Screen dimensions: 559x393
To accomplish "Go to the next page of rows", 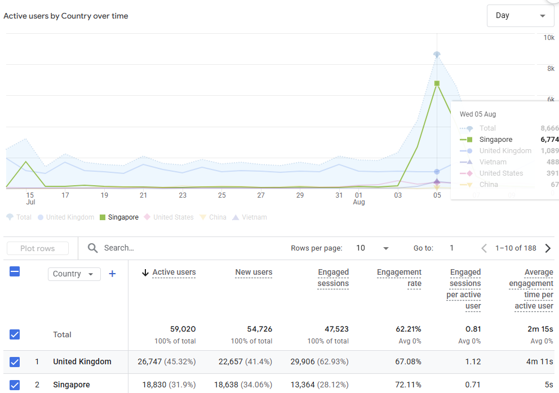I will (x=548, y=248).
